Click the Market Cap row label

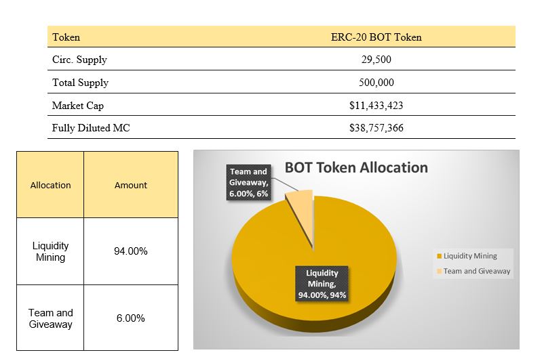(78, 106)
